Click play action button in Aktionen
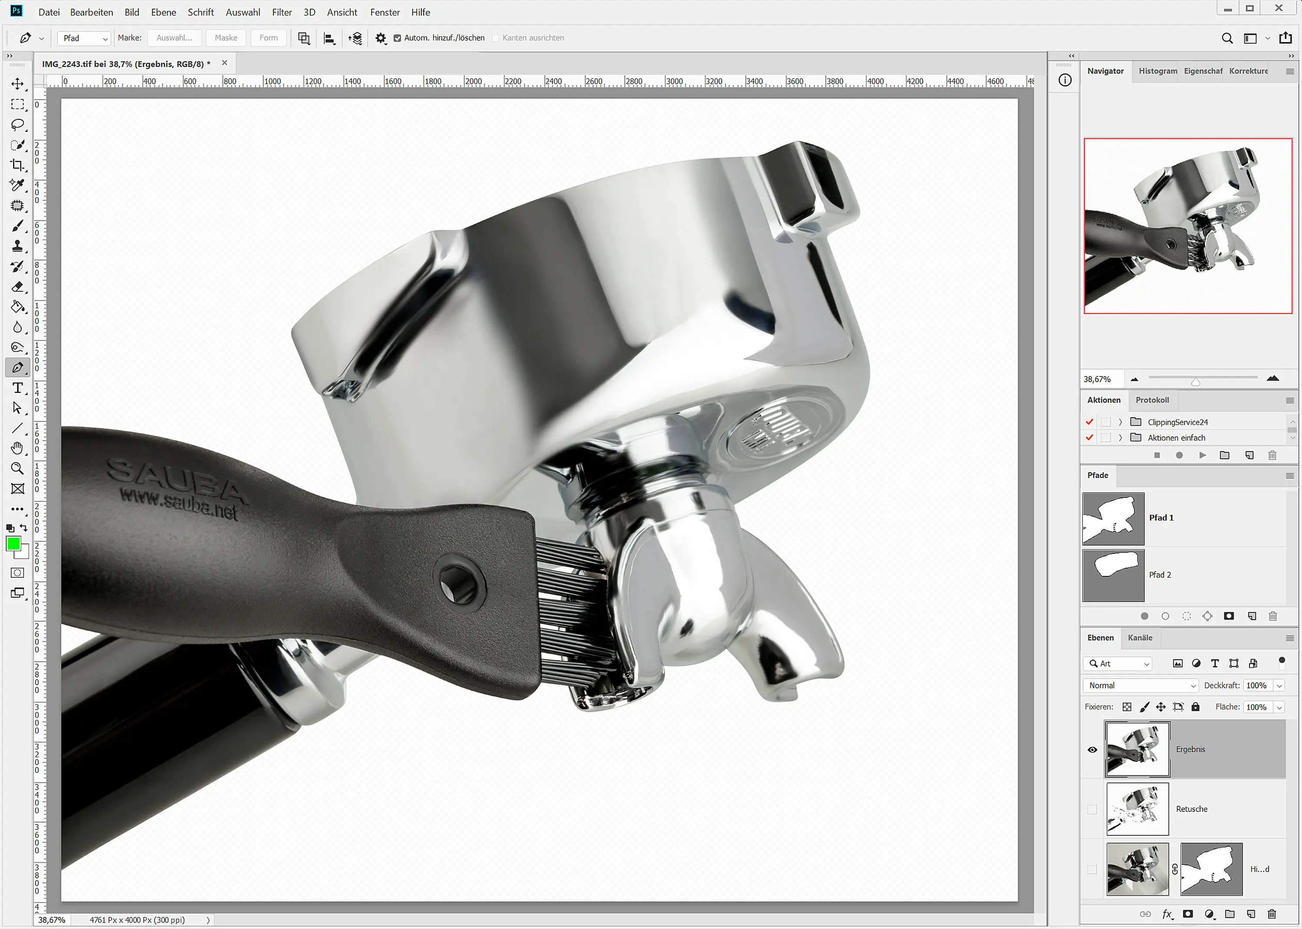 [x=1202, y=455]
